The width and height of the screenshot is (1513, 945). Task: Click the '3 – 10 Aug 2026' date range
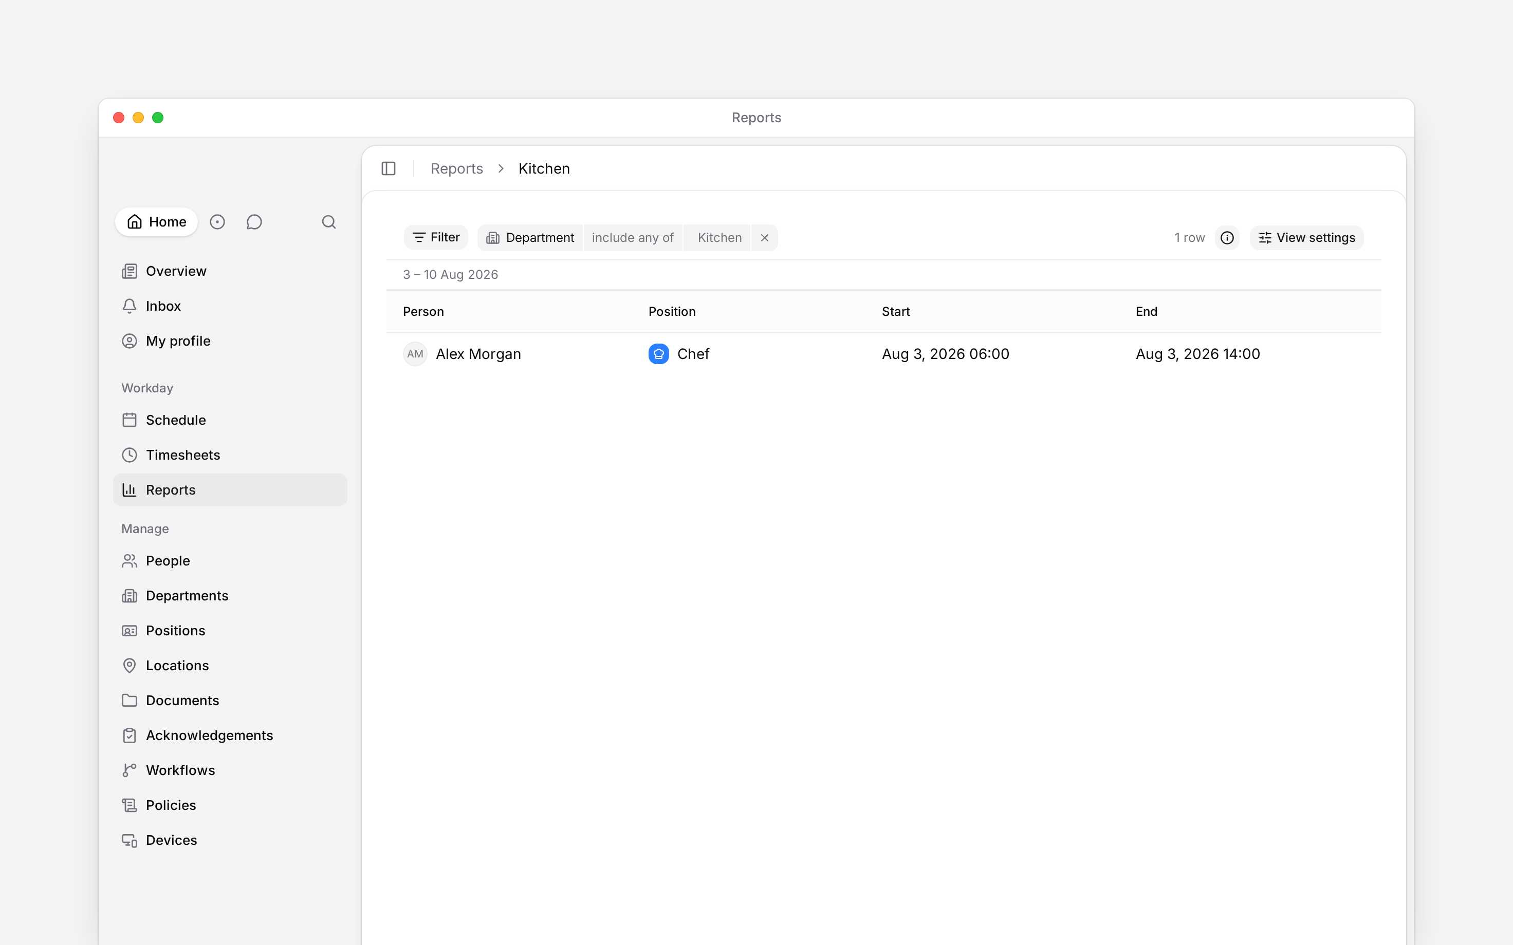click(x=450, y=275)
